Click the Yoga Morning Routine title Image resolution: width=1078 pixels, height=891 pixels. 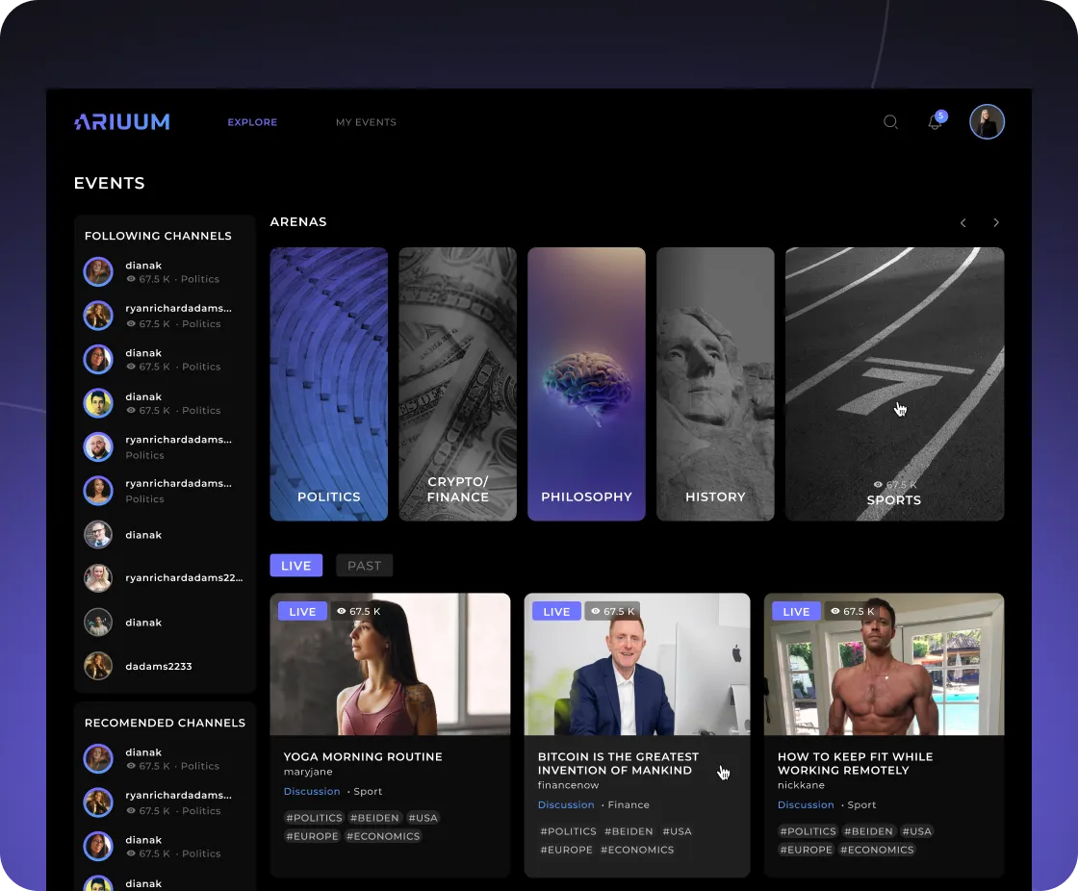(363, 756)
